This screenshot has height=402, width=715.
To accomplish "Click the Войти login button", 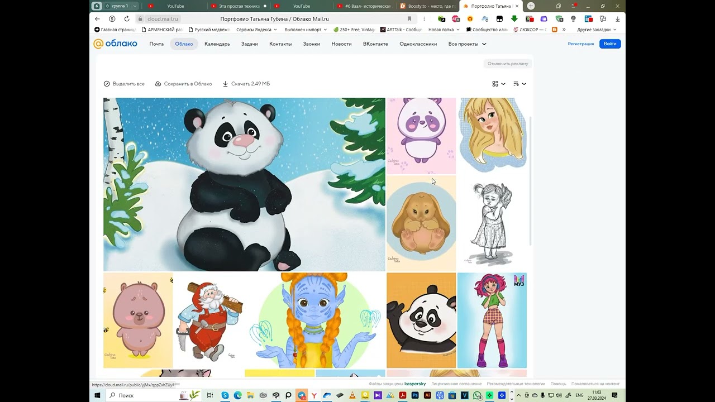I will [610, 44].
